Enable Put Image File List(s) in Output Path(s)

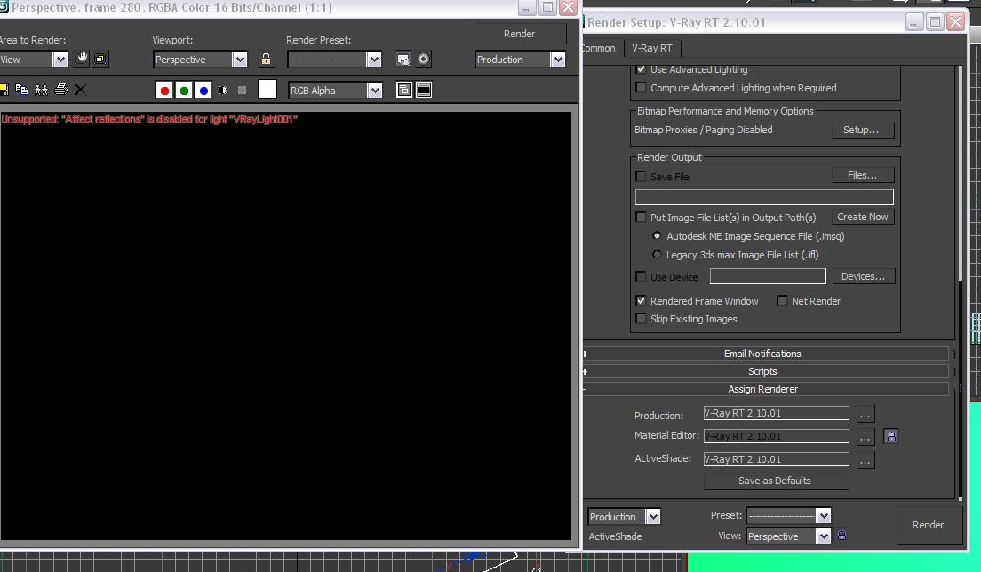(641, 217)
